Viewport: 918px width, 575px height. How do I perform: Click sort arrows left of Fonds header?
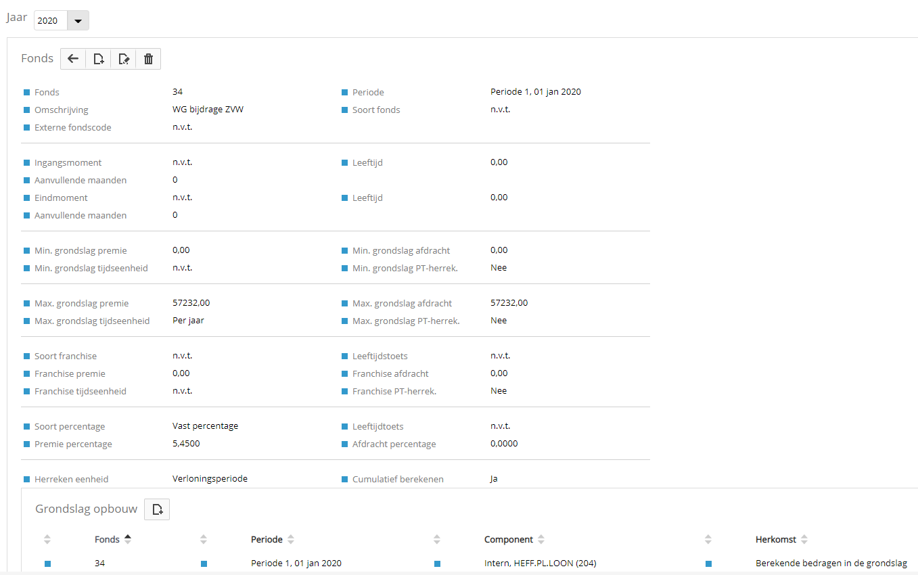[47, 539]
